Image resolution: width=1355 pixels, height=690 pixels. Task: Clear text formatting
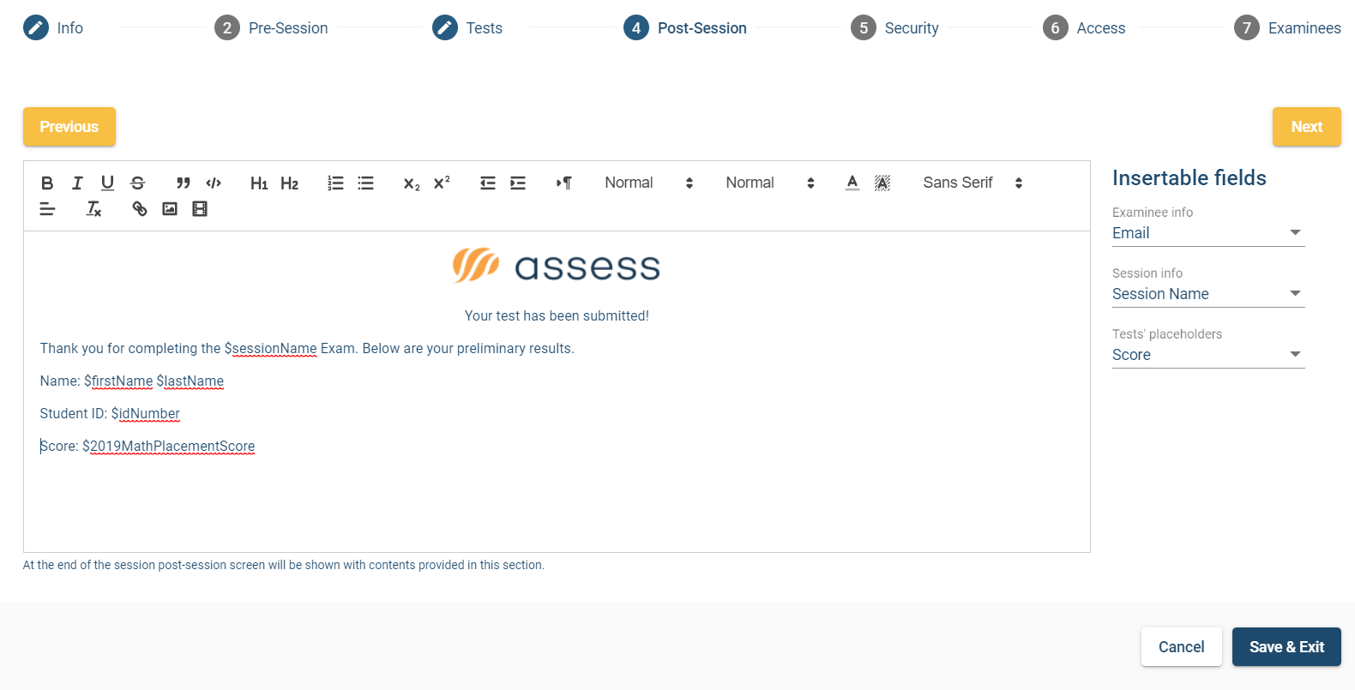pyautogui.click(x=93, y=208)
